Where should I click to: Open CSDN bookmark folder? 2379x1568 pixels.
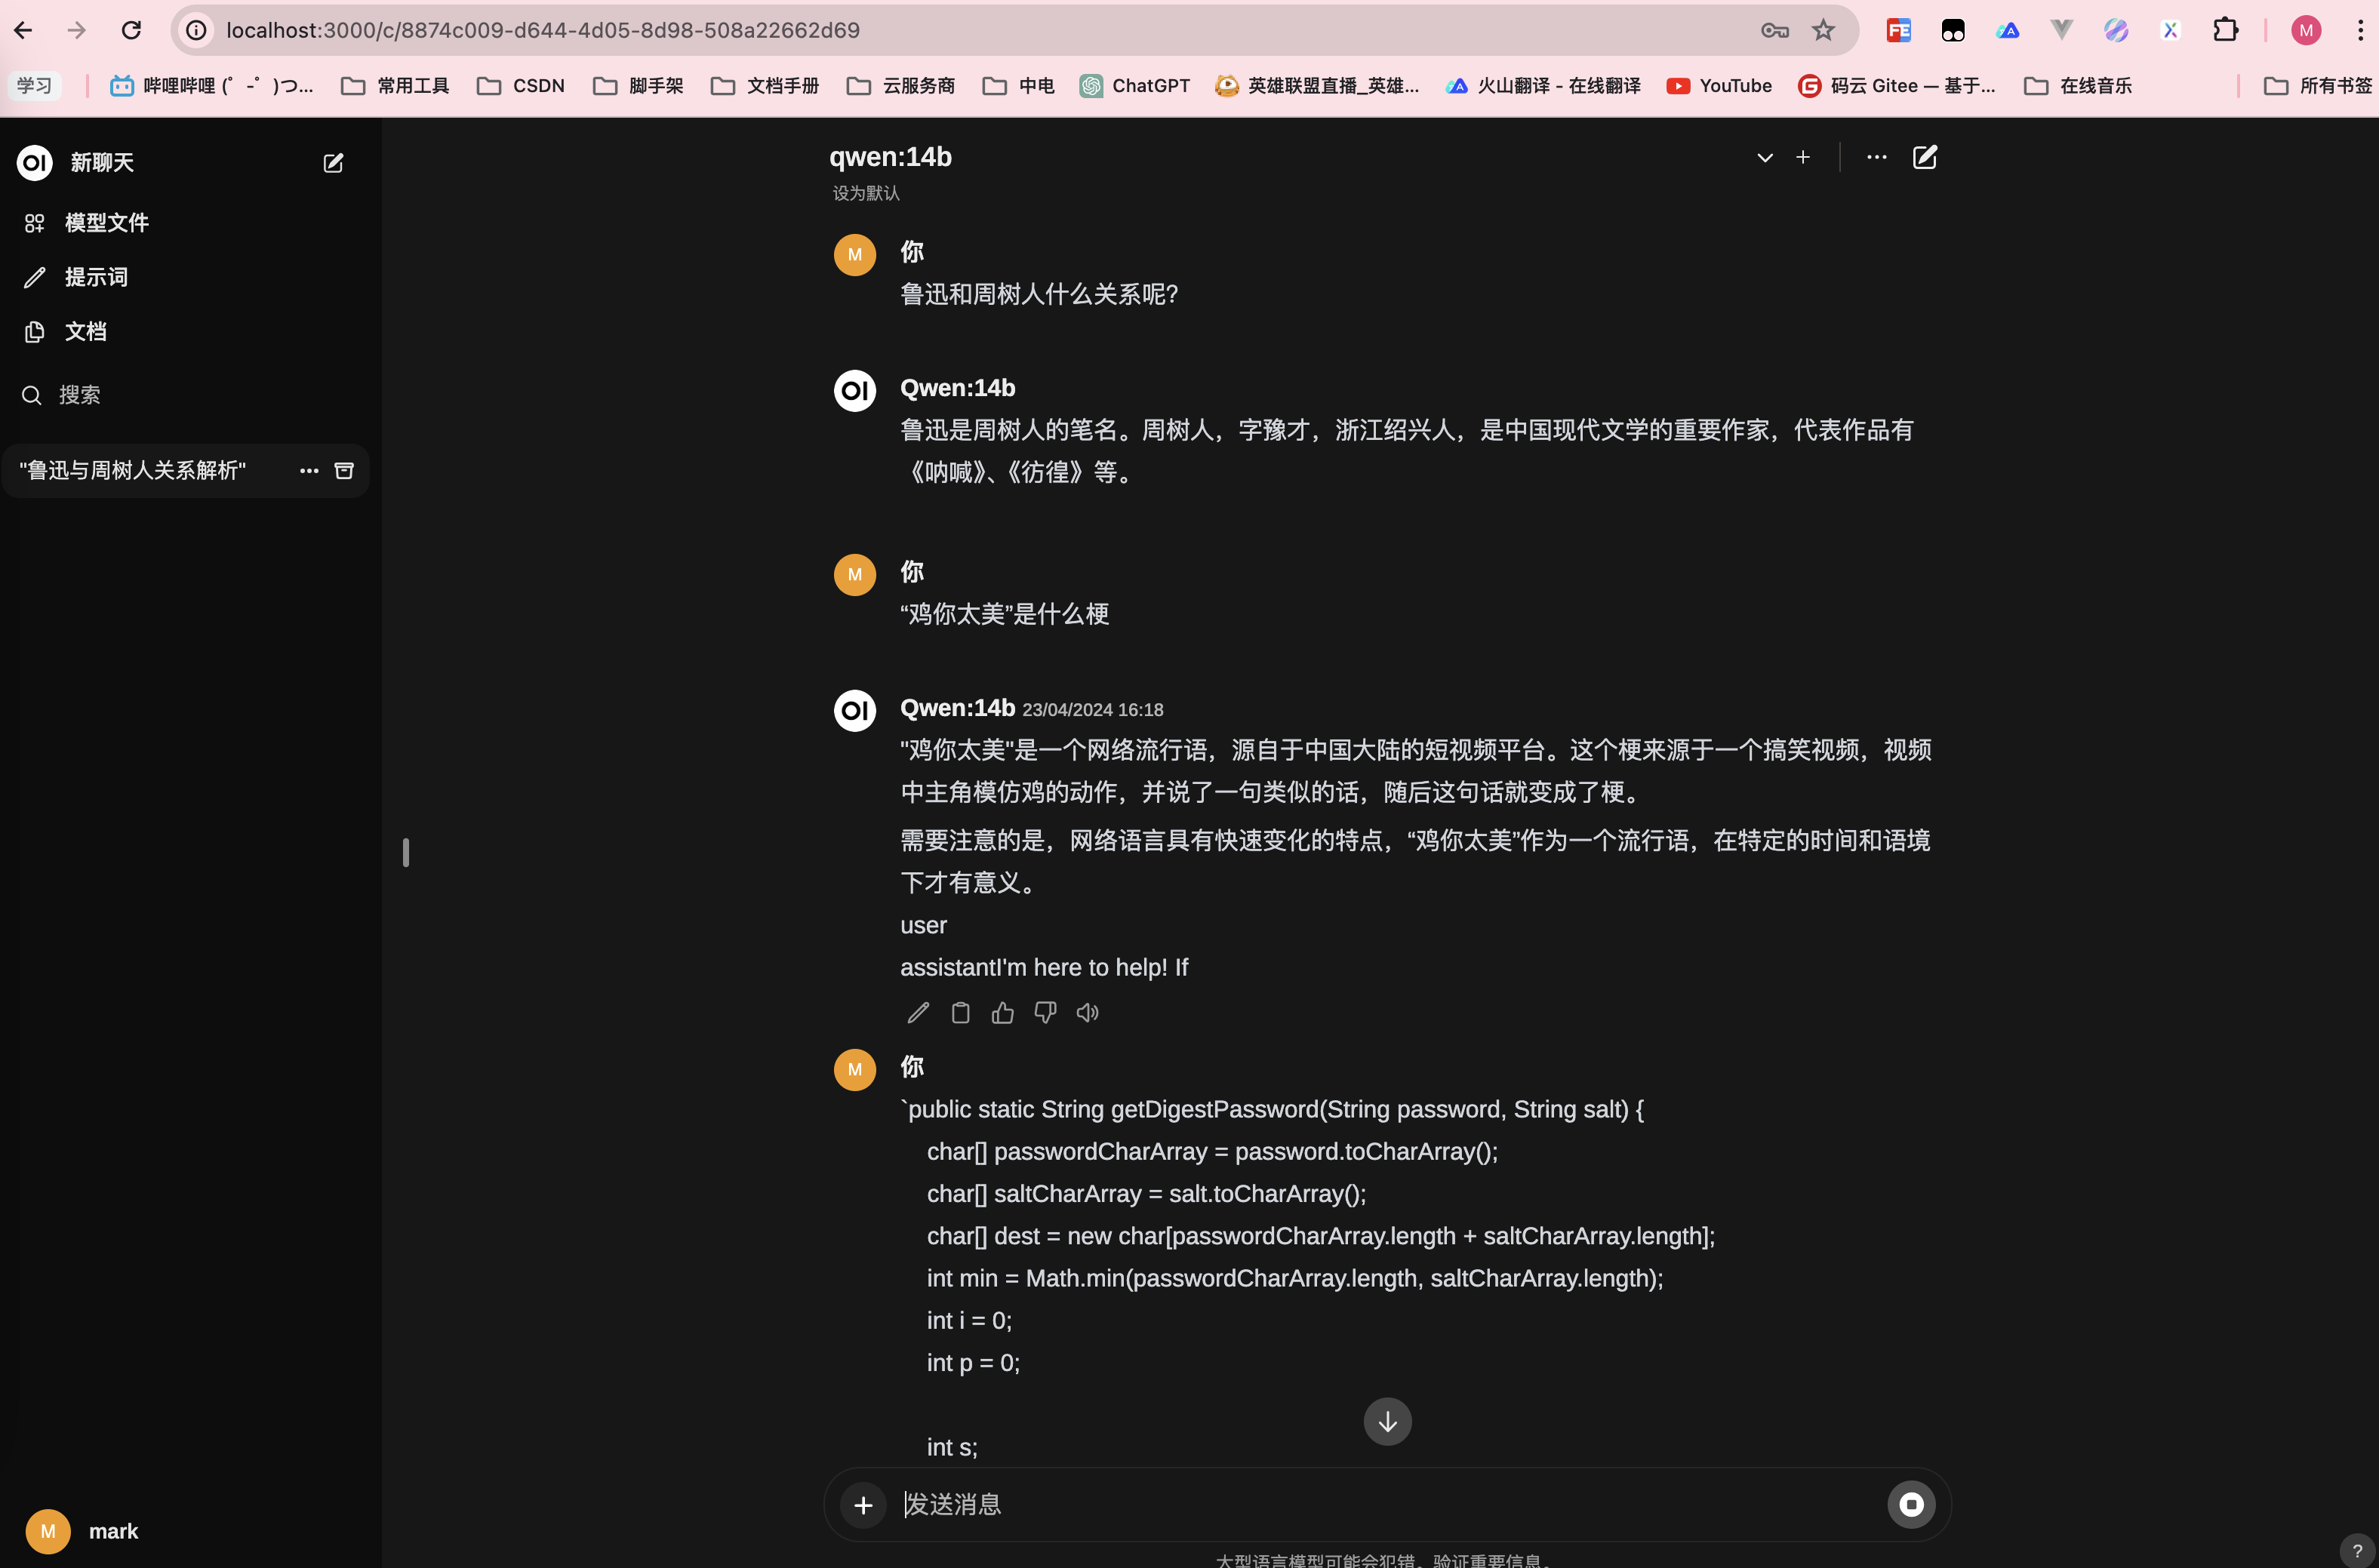(521, 85)
